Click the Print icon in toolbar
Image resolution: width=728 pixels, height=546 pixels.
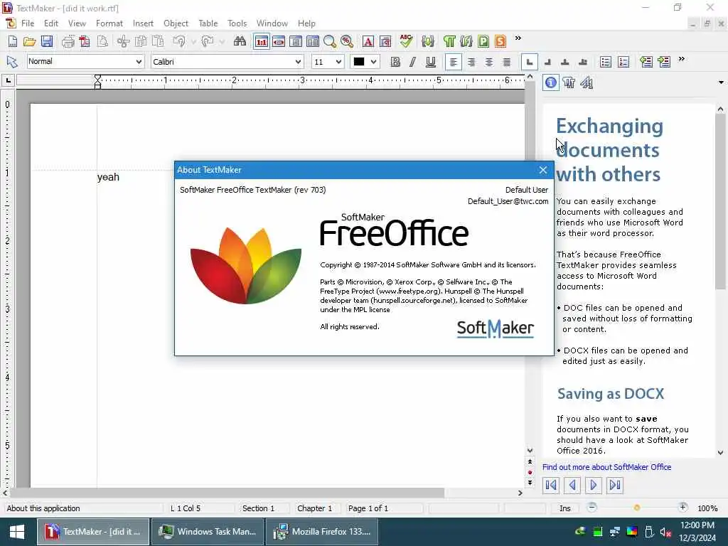coord(68,41)
